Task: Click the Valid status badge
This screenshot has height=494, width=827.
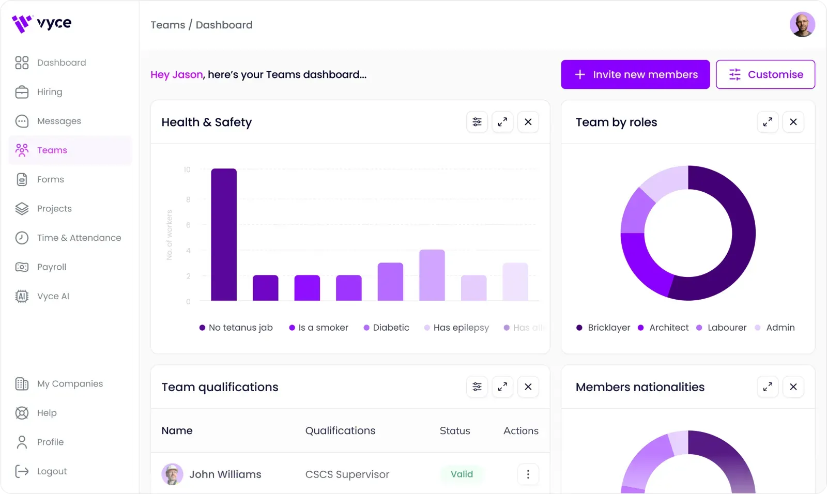Action: click(x=462, y=474)
